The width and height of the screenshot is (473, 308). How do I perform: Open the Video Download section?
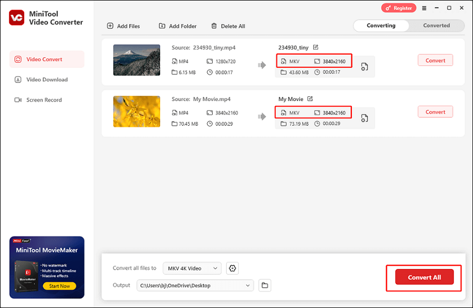47,80
